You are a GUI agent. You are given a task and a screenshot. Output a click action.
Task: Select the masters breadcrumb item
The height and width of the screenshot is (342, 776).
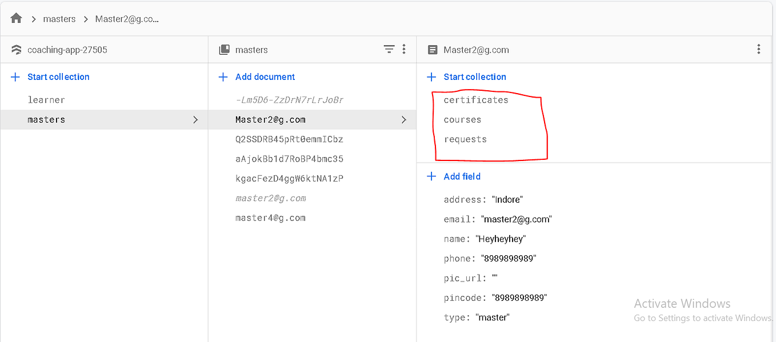[59, 18]
